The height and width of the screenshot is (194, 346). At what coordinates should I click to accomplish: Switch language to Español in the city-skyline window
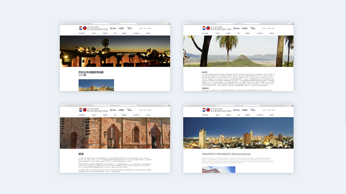(x=264, y=110)
